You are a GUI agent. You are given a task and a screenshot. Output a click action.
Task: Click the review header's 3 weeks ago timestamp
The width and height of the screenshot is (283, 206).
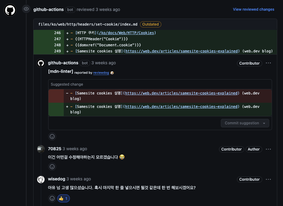tap(108, 9)
